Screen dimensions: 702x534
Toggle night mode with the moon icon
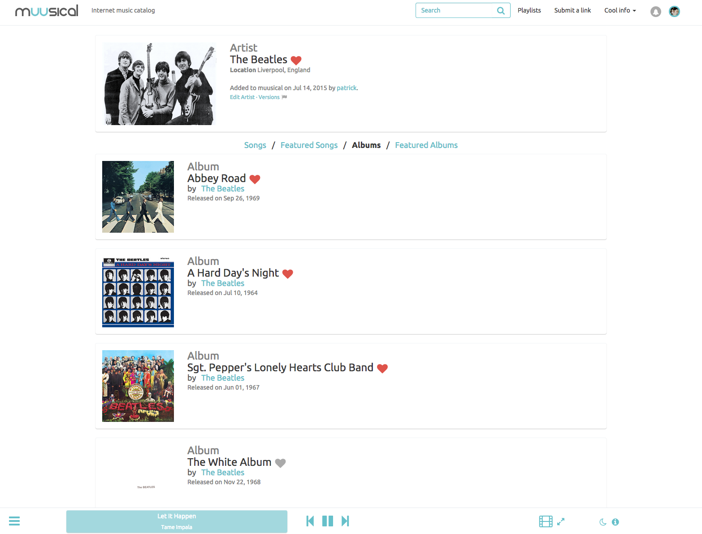603,522
